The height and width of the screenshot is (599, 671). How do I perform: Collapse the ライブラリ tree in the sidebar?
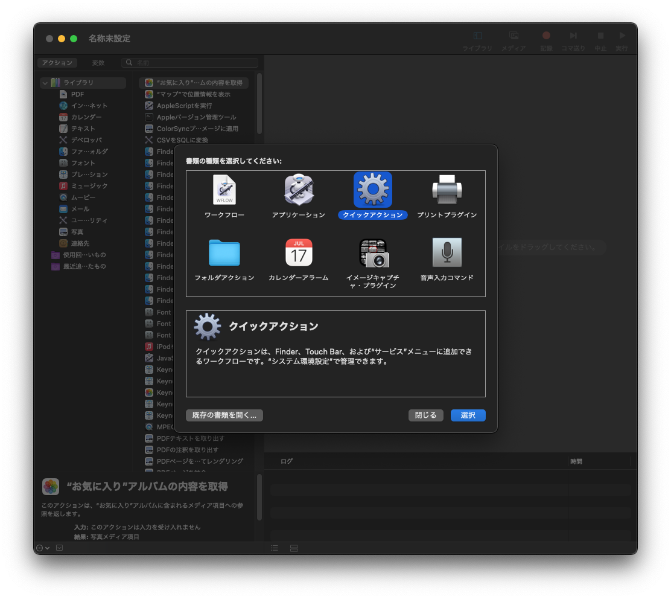click(45, 83)
